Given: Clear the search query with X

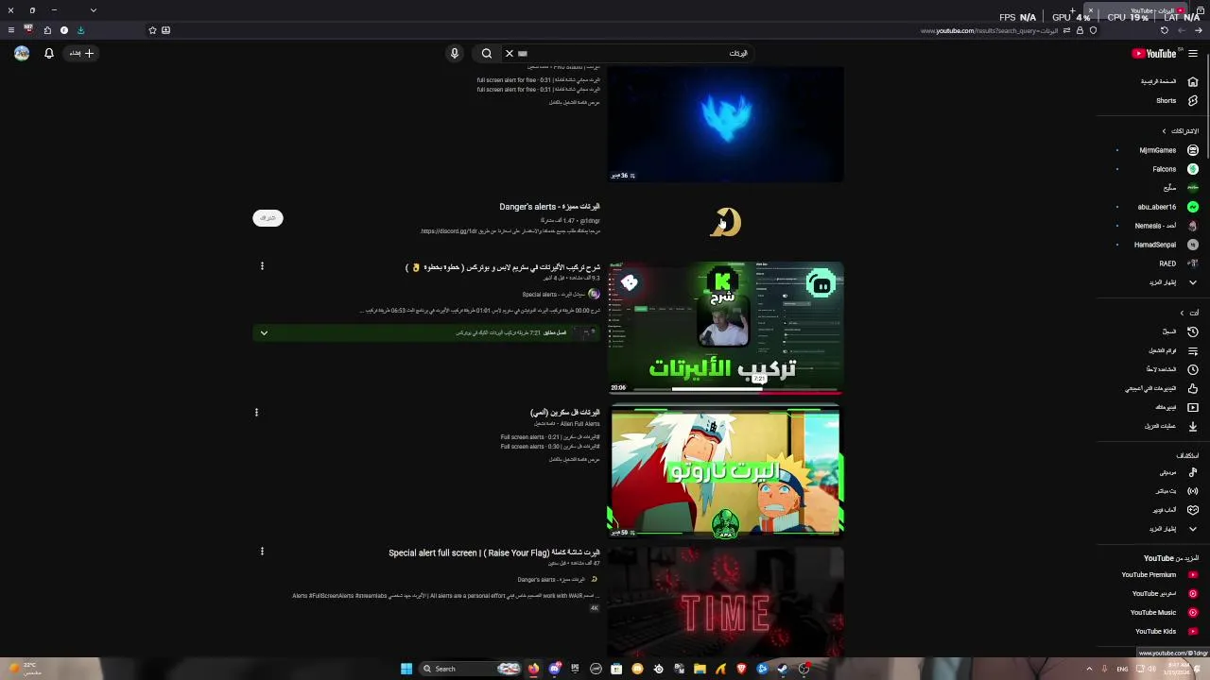Looking at the screenshot, I should point(510,54).
